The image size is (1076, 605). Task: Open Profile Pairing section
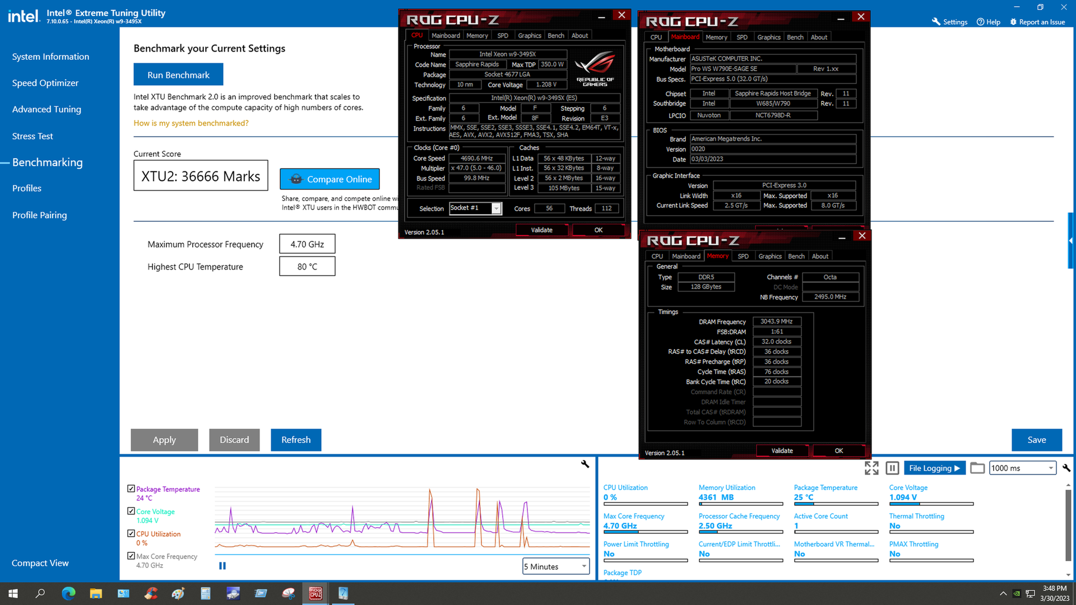pyautogui.click(x=39, y=215)
